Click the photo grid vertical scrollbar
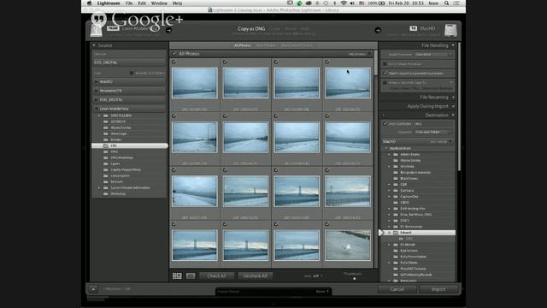Viewport: 547px width, 308px height. click(376, 62)
